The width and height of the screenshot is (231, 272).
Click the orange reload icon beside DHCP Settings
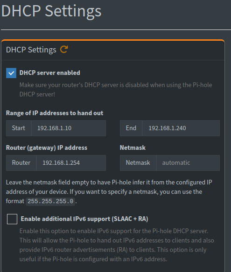(x=64, y=50)
